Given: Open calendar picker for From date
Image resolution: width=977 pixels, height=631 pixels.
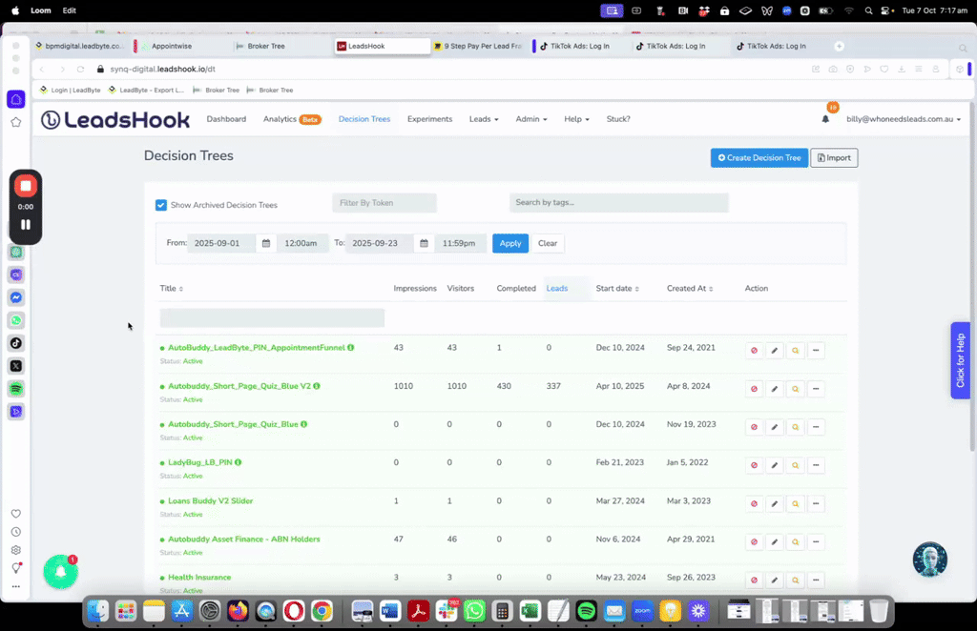Looking at the screenshot, I should (266, 243).
